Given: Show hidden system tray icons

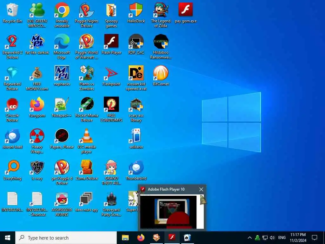Looking at the screenshot, I should (x=250, y=238).
